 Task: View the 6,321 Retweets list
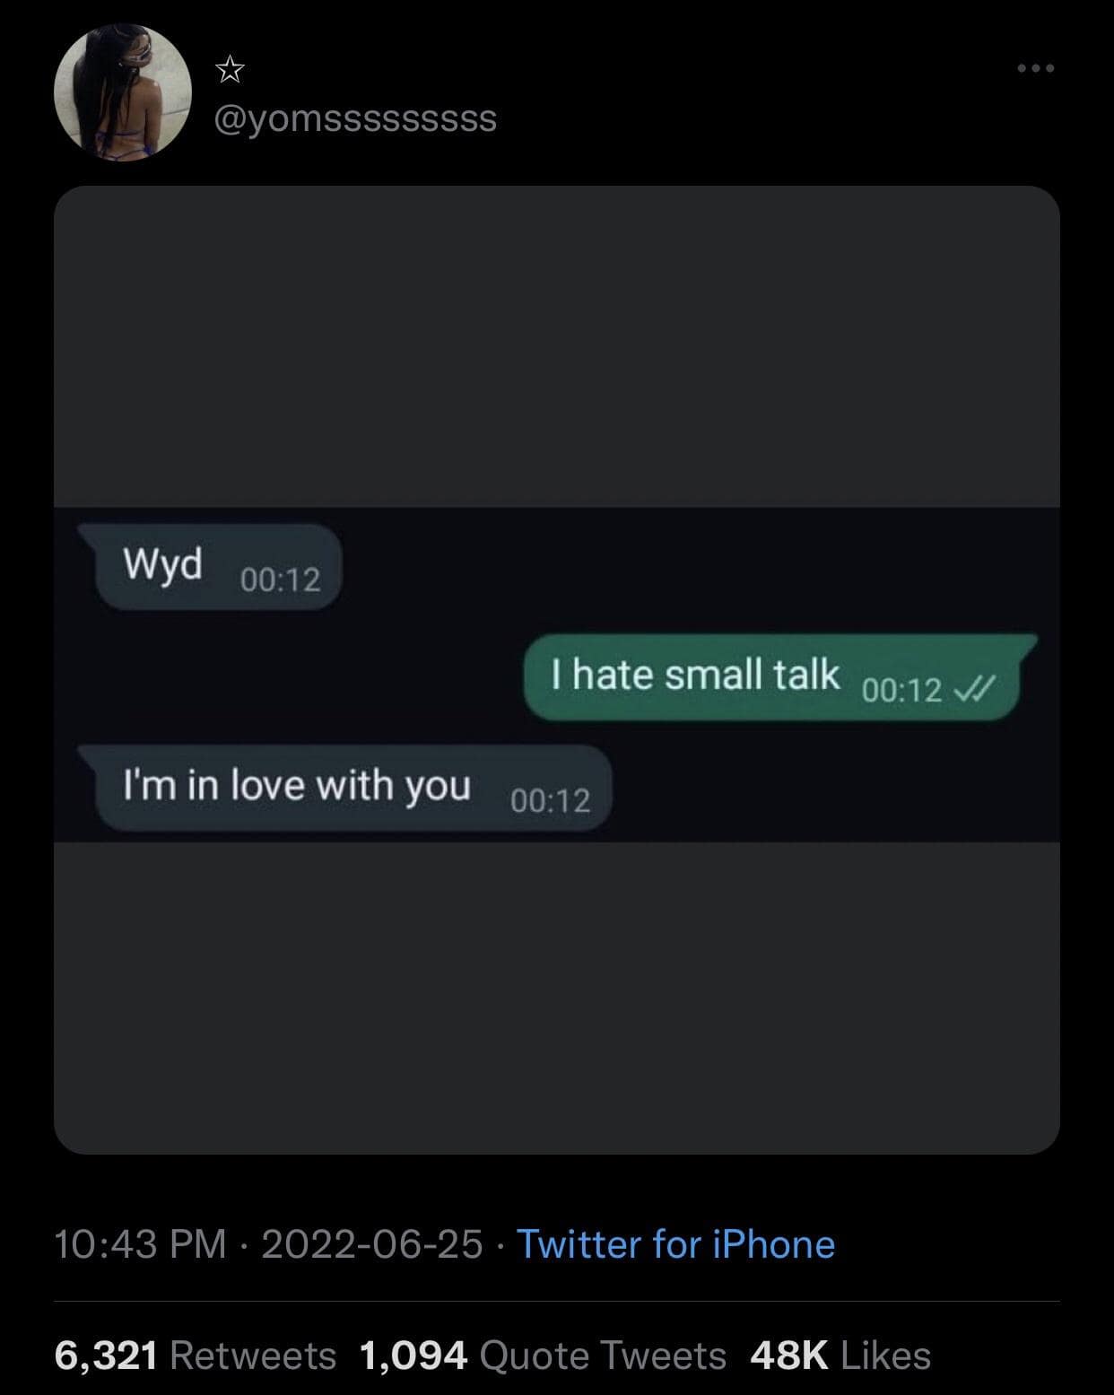click(196, 1355)
